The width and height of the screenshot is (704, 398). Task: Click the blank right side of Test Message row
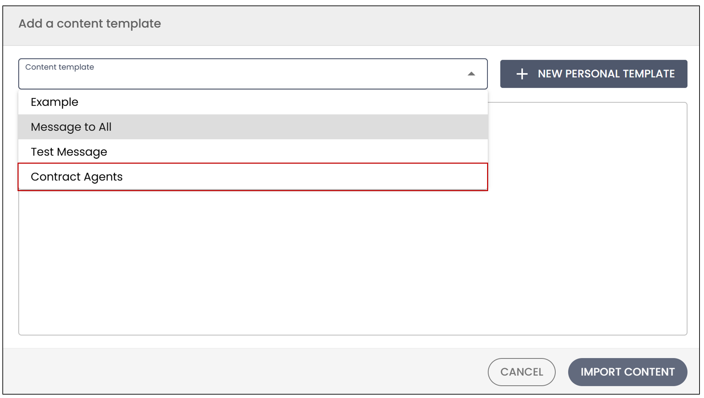pyautogui.click(x=296, y=152)
